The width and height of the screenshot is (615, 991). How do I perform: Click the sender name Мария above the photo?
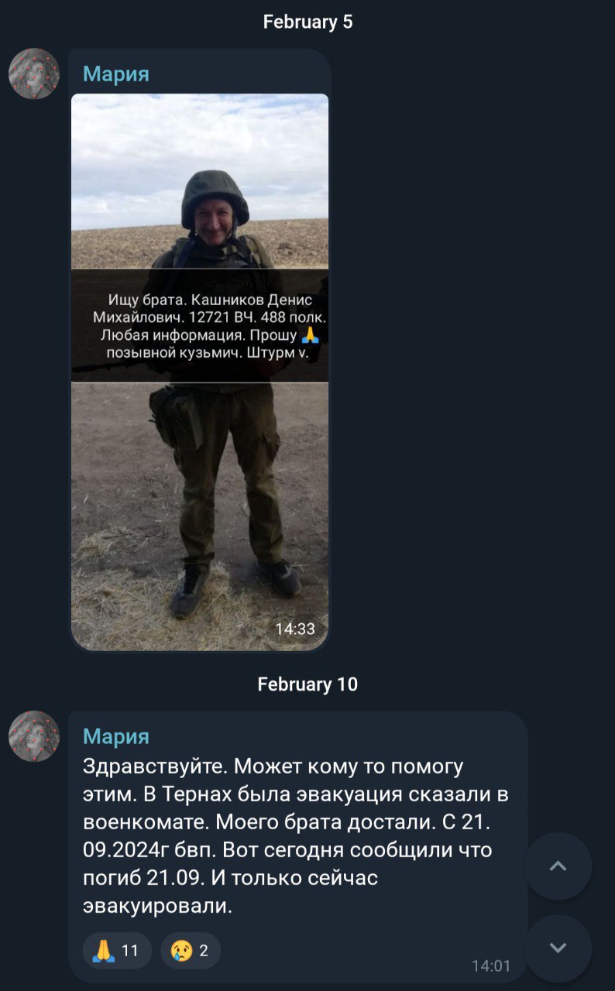(116, 74)
